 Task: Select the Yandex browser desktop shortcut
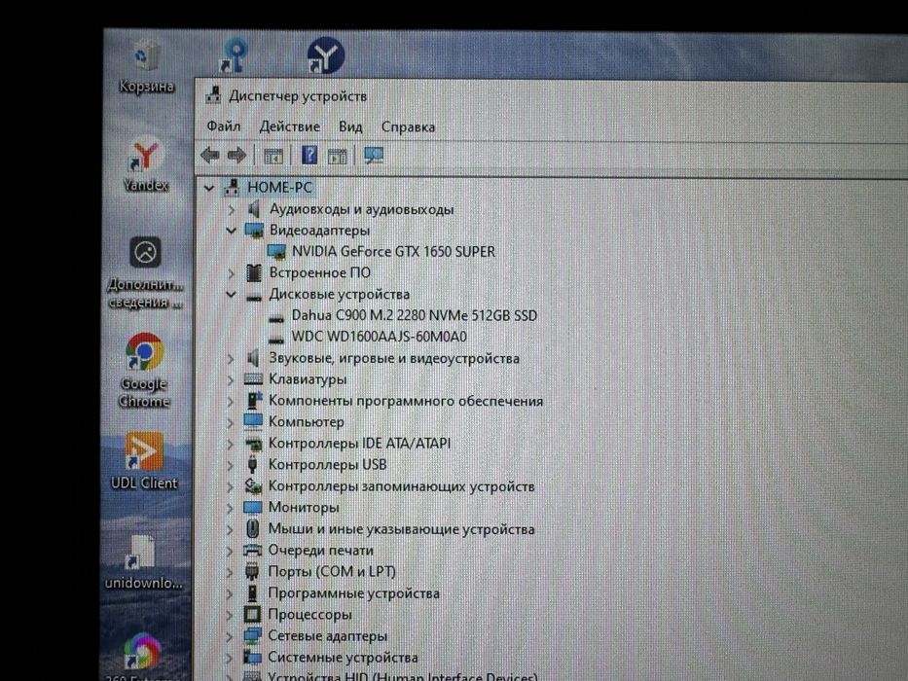pyautogui.click(x=145, y=164)
